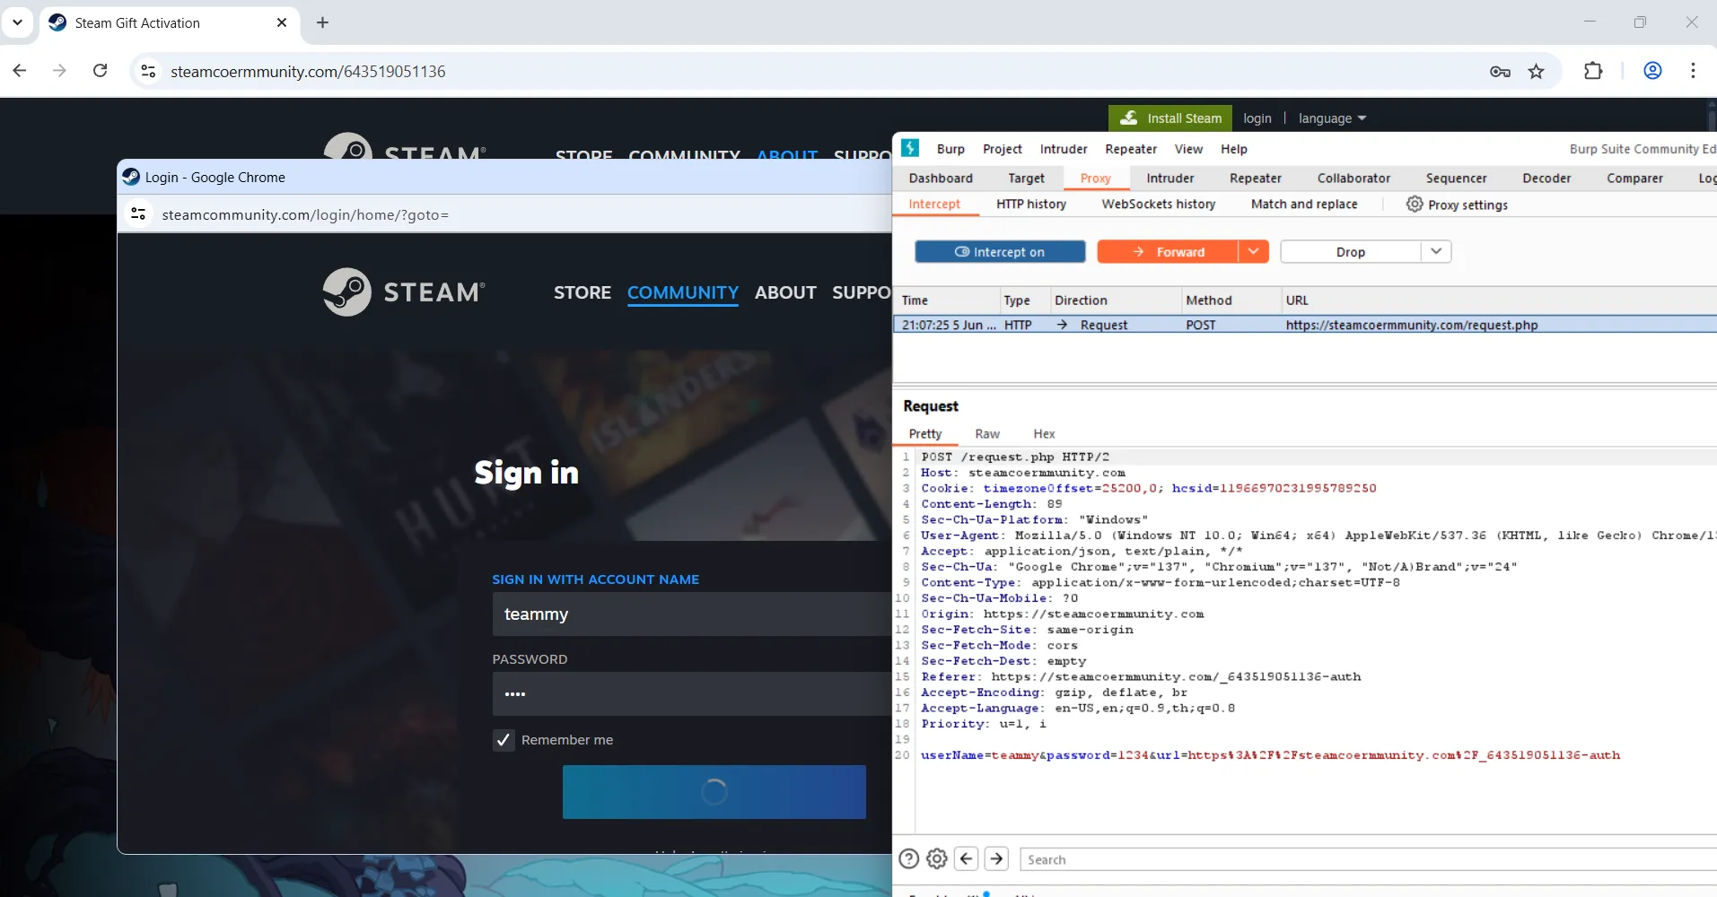Switch to the Target tab
Screen dimensions: 1717x897
[x=1026, y=179]
